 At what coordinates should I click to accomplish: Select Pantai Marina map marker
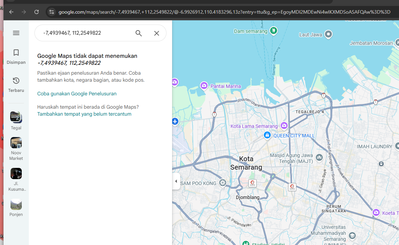coord(204,86)
